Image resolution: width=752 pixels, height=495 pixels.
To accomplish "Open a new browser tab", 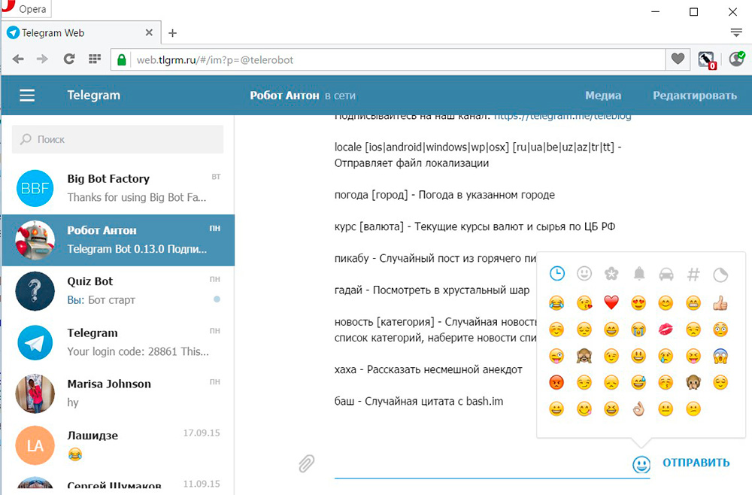I will (173, 33).
